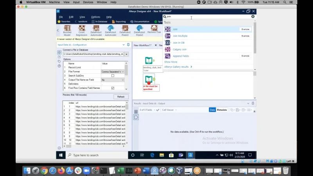Open the Edit menu
Screen dimensions: 313x176
(x=71, y=17)
